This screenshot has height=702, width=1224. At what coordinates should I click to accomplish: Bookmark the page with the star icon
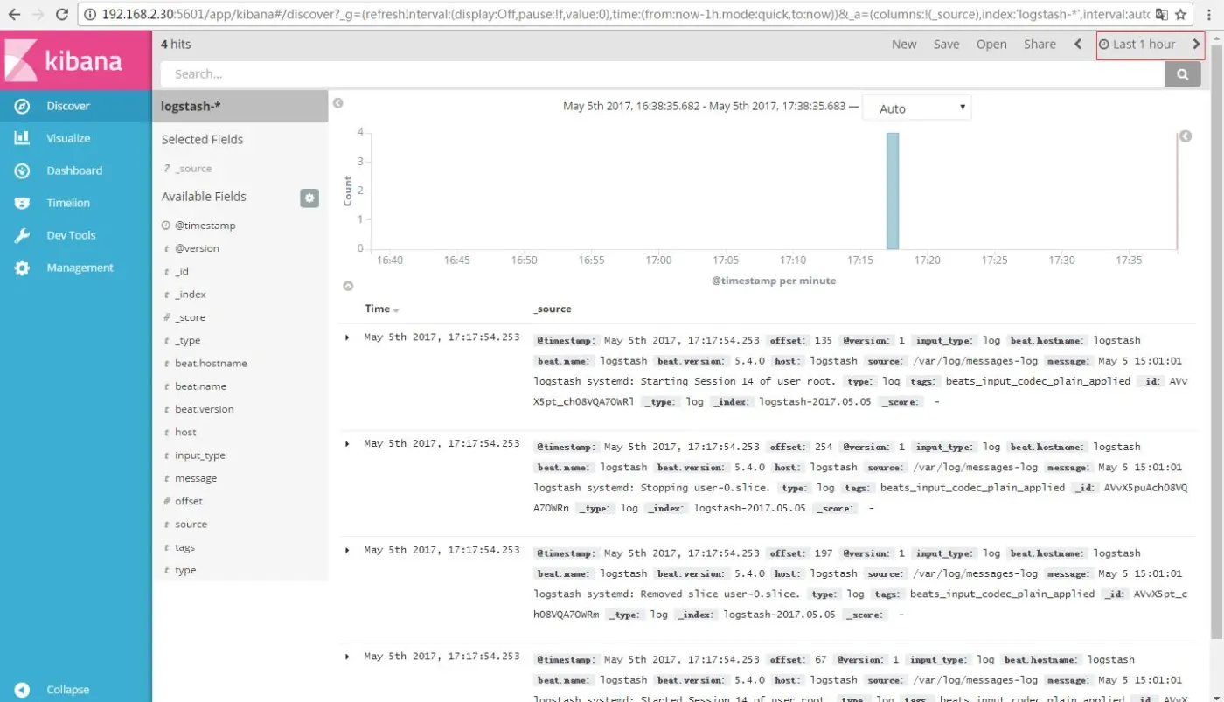[x=1181, y=14]
